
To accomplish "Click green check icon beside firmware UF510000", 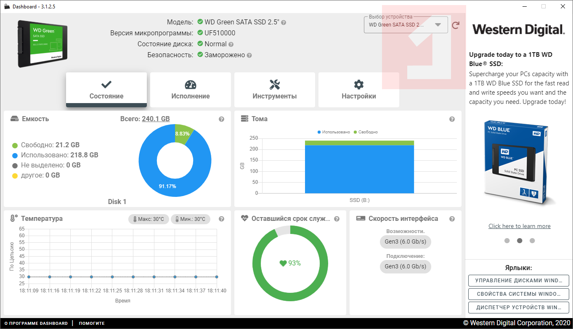I will (200, 33).
